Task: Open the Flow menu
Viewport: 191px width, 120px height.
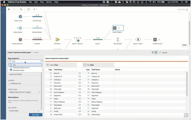Action: (42, 2)
